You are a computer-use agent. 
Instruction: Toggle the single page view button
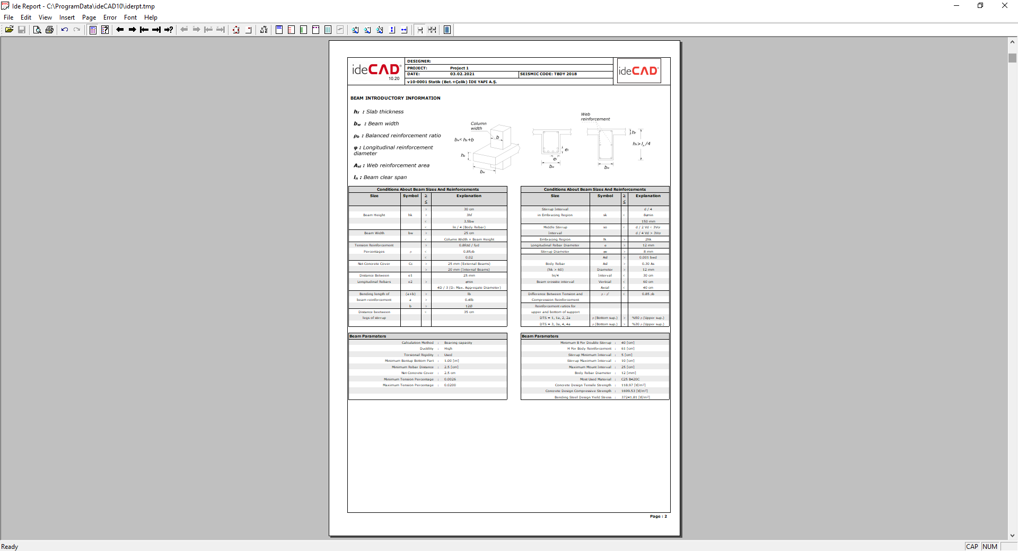pos(420,30)
